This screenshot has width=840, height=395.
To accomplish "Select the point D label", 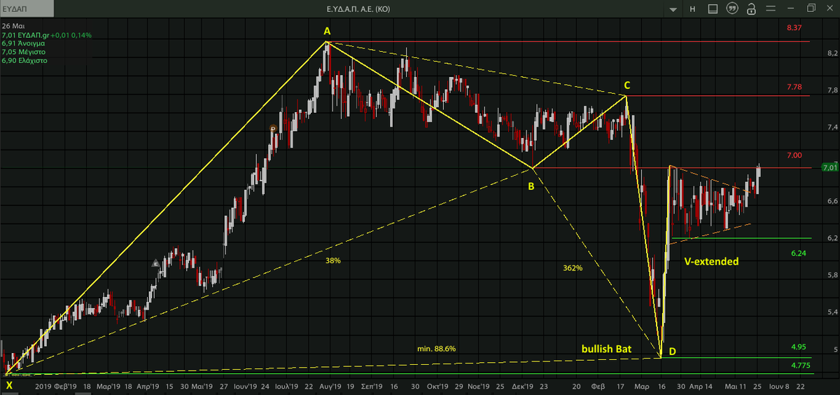I will click(x=672, y=351).
